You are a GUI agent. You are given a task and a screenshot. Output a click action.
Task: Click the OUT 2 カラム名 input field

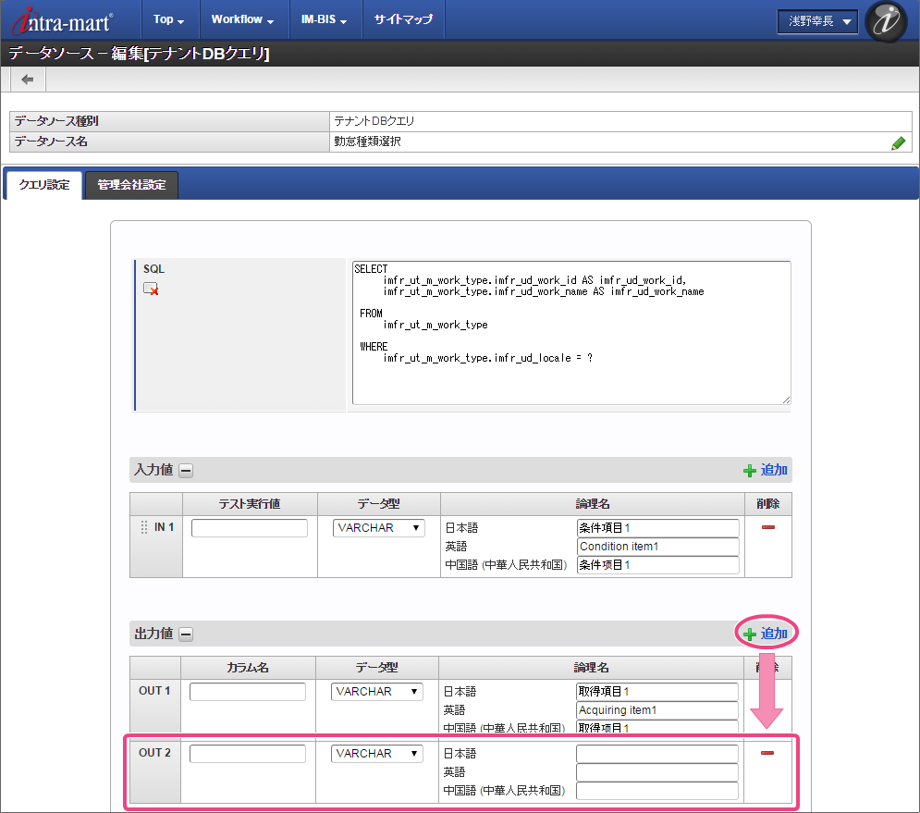pos(248,754)
